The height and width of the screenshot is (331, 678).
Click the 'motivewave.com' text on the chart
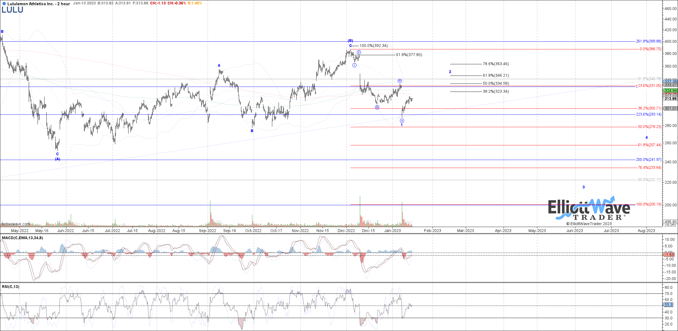tap(15, 224)
